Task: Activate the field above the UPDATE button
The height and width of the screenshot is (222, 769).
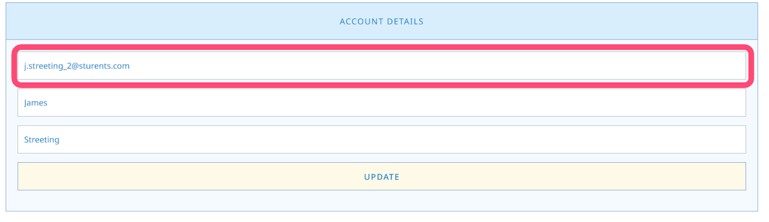Action: click(x=381, y=139)
